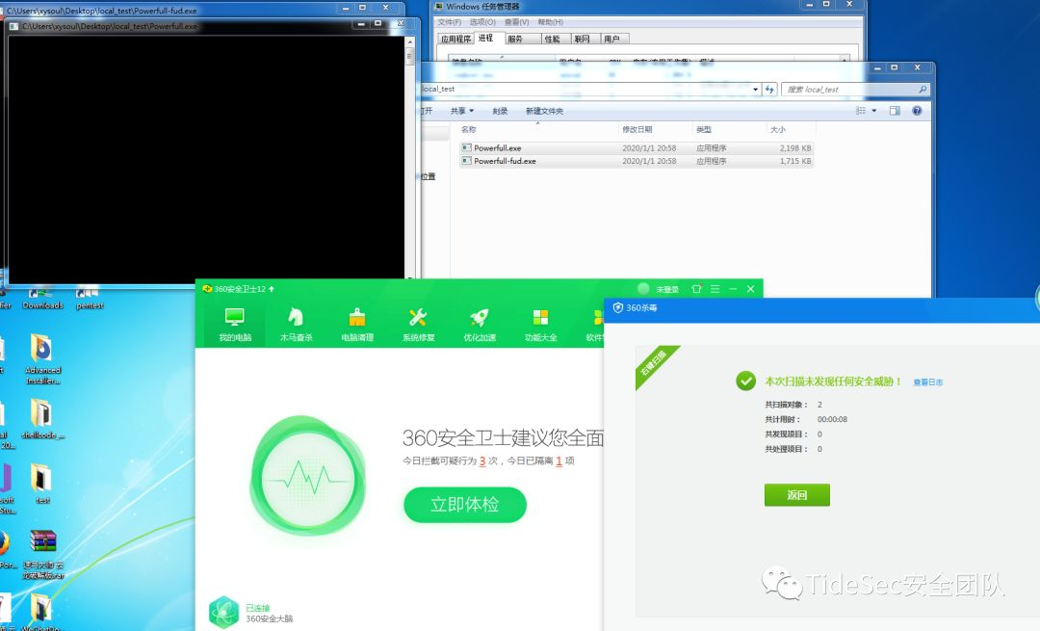
Task: Switch to 用户 tab in Task Manager
Action: (612, 39)
